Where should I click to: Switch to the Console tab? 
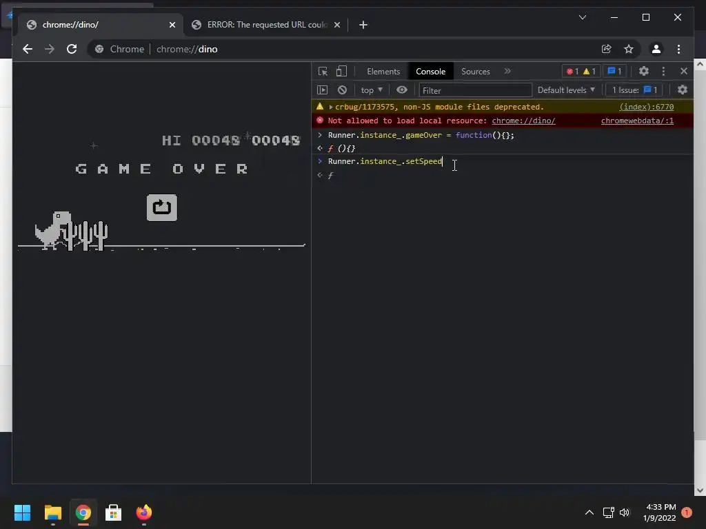click(x=430, y=72)
